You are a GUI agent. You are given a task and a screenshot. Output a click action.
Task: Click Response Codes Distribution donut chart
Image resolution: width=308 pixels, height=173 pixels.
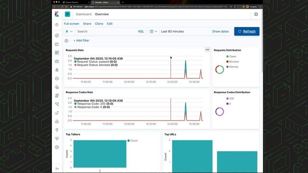(x=219, y=111)
